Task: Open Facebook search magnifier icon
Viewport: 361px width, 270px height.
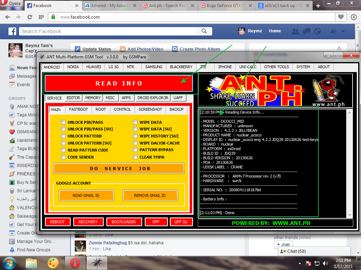Action: click(x=204, y=31)
